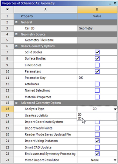The width and height of the screenshot is (118, 164).
Task: Close the Properties of Schematic panel
Action: point(115,3)
